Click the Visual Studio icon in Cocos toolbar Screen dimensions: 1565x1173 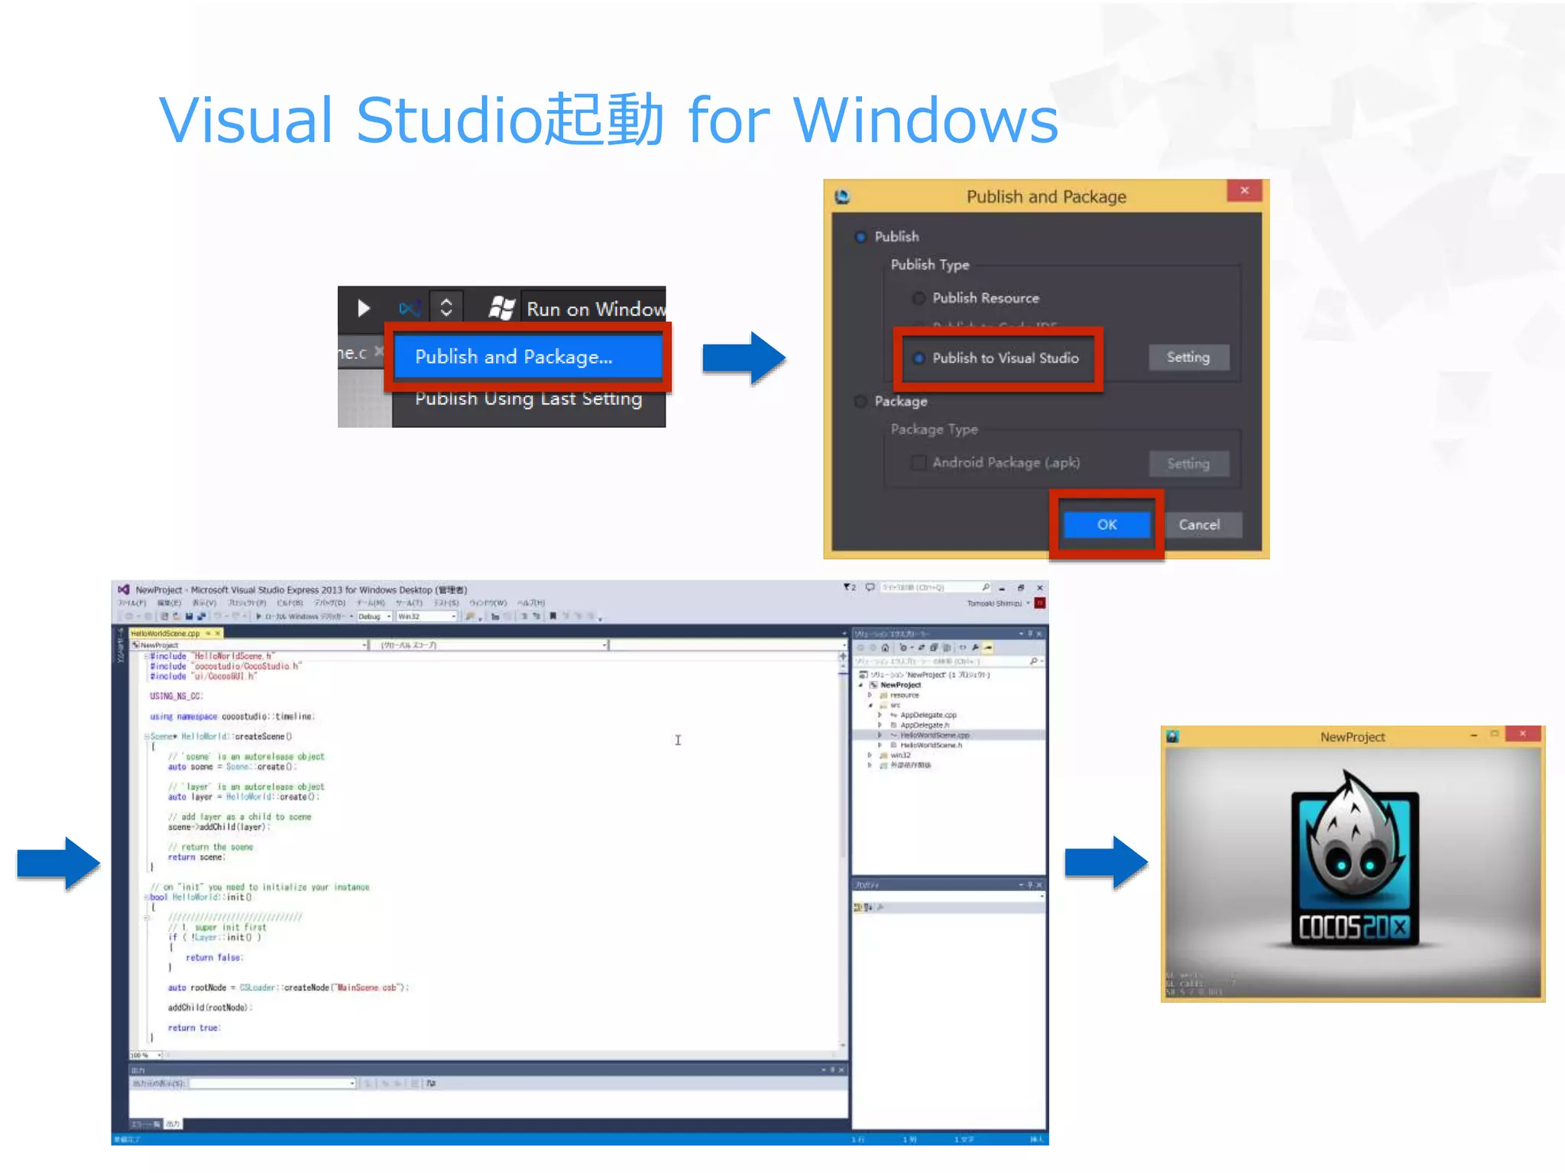(x=410, y=309)
